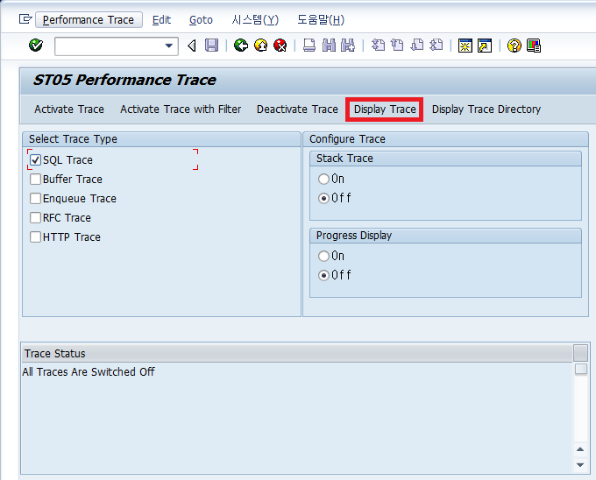Viewport: 596px width, 480px height.
Task: Click Trace Status scroll down arrow
Action: (580, 465)
